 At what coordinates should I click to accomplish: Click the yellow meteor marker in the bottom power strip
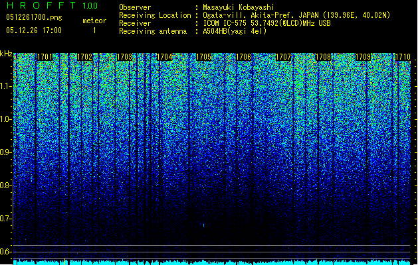[64, 262]
